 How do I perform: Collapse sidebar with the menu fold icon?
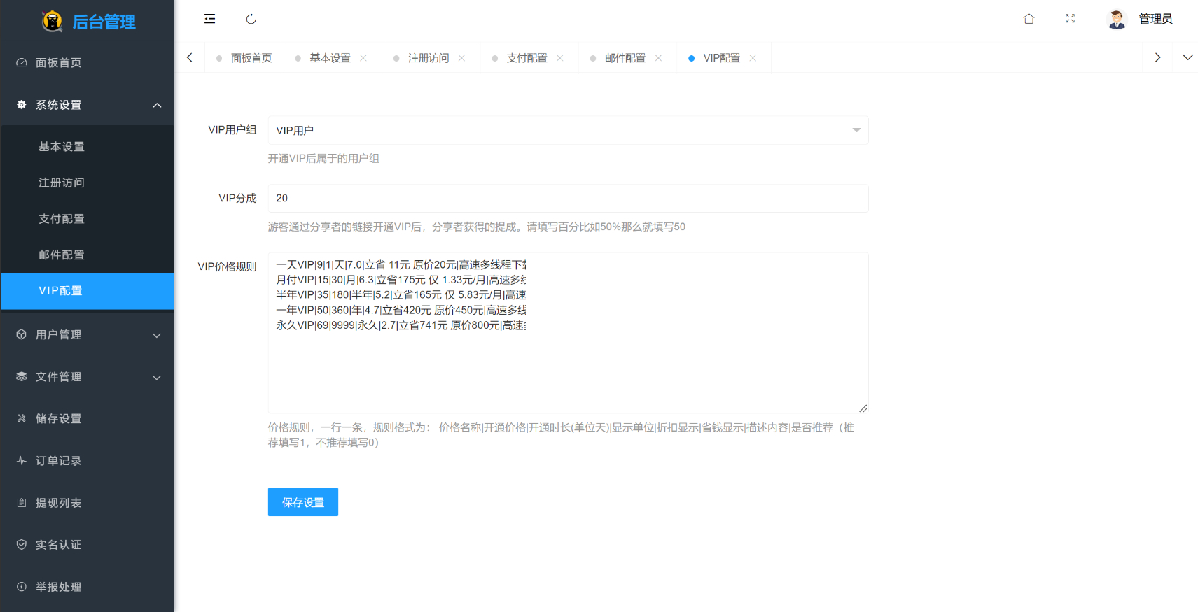(209, 19)
